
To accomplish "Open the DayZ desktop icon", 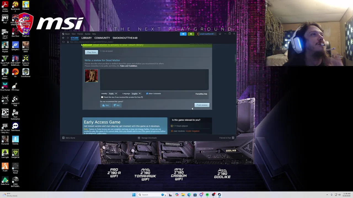I will tap(5, 19).
